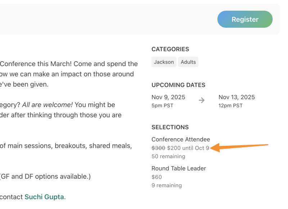The width and height of the screenshot is (288, 209).
Task: Click the crossed-out $300 price
Action: click(158, 148)
